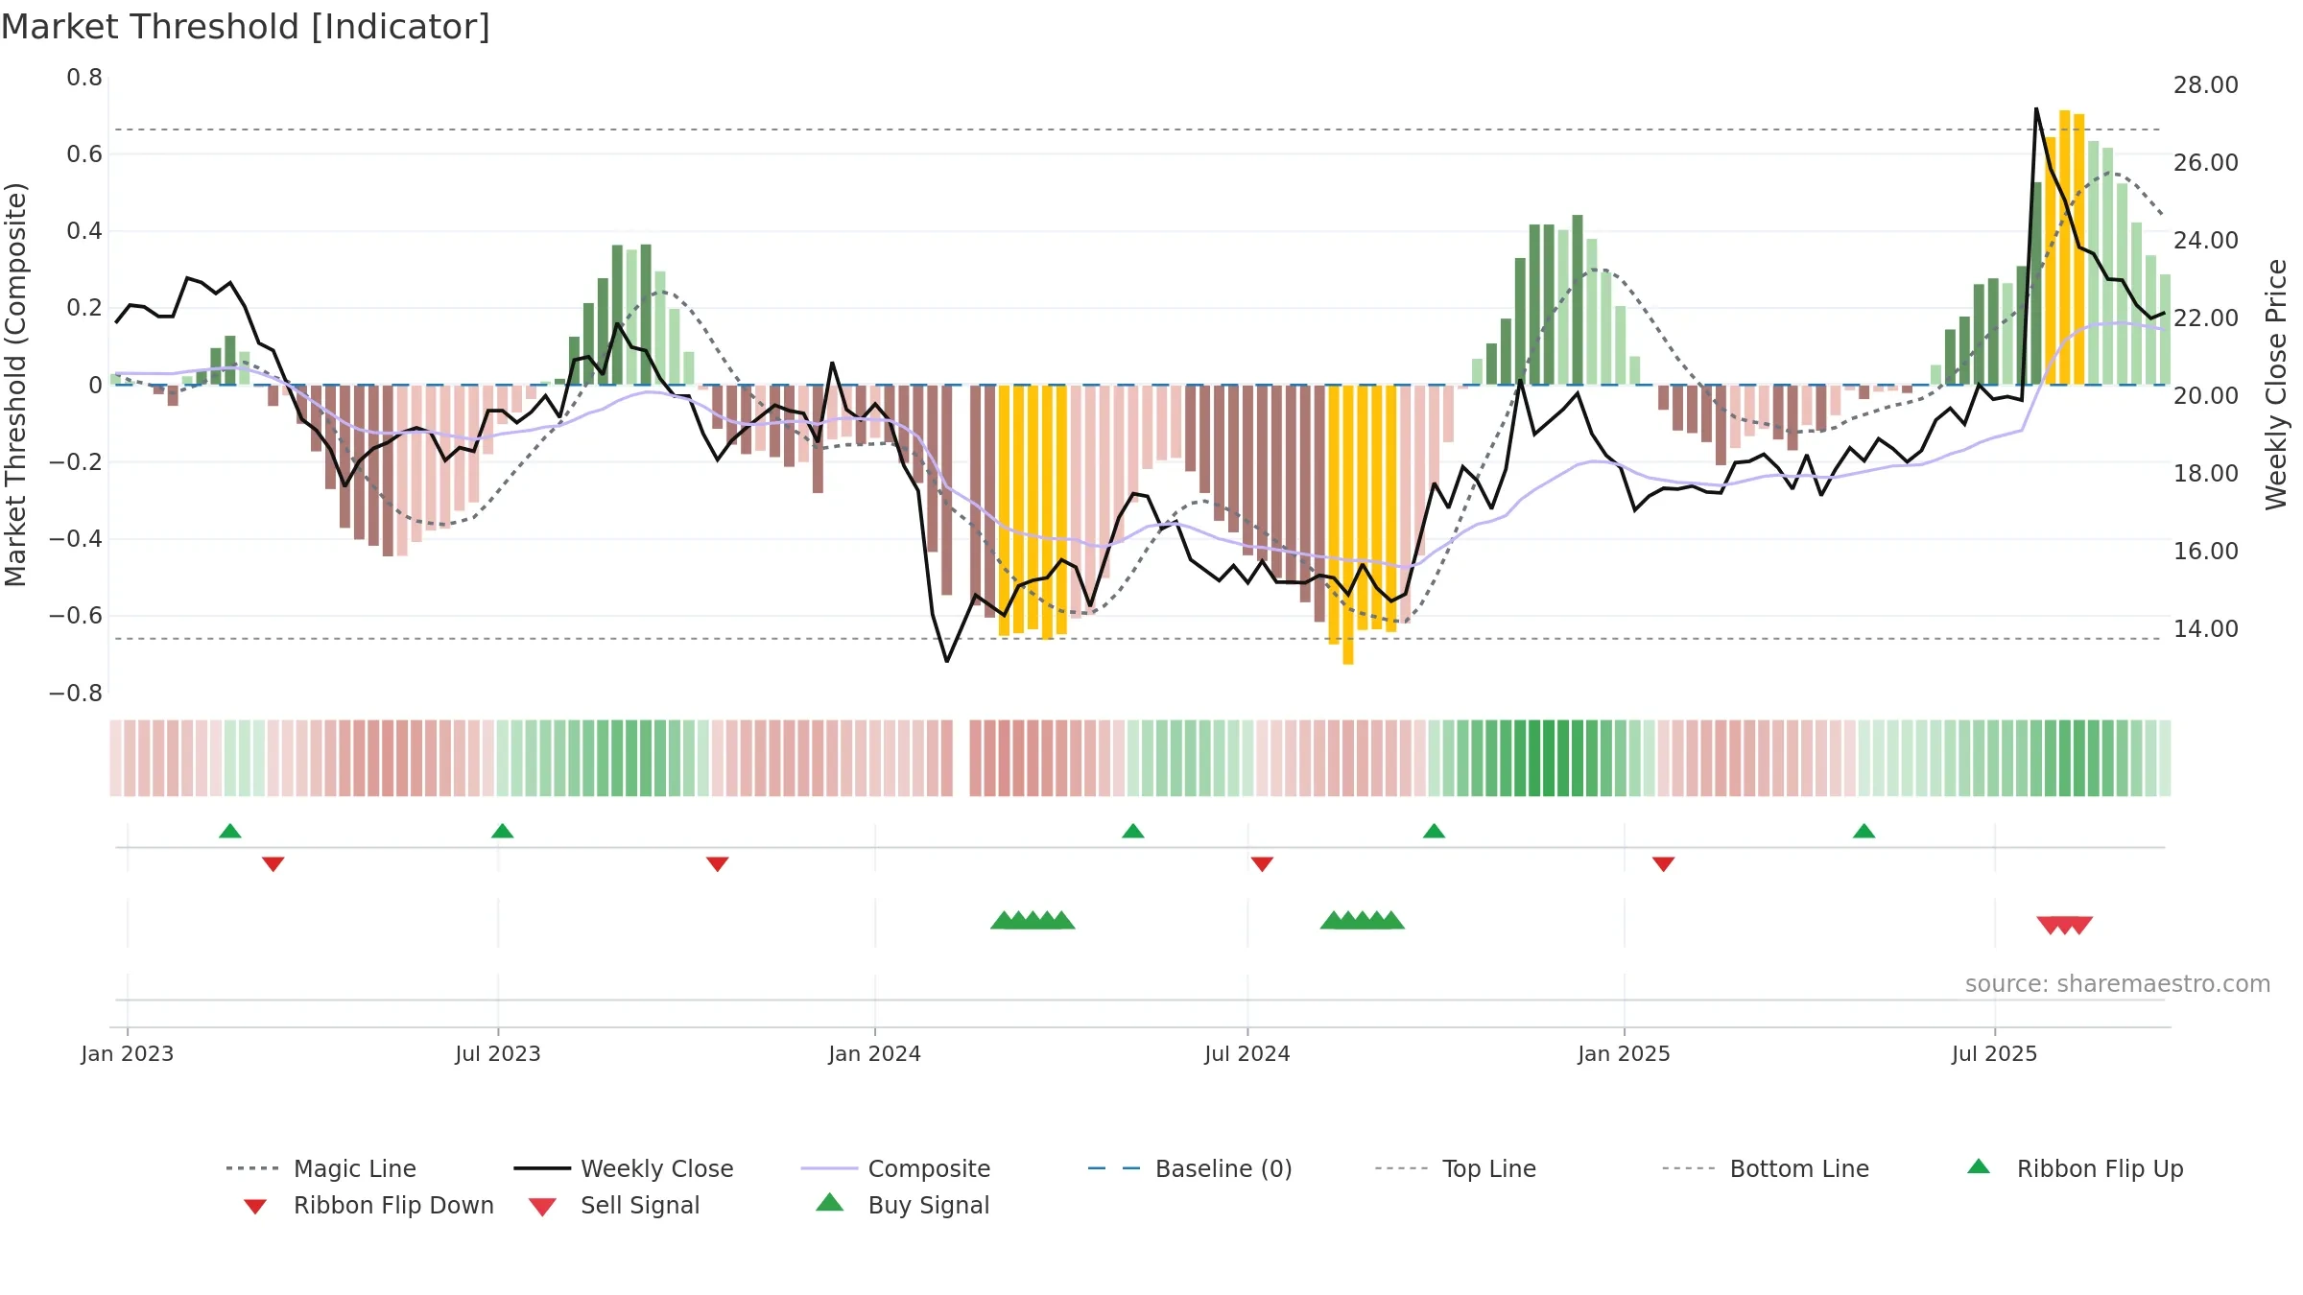
Task: Click the 16.00 price axis label
Action: (2206, 552)
